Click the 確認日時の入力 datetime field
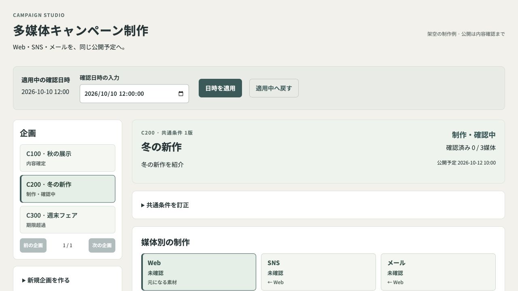 coord(134,94)
